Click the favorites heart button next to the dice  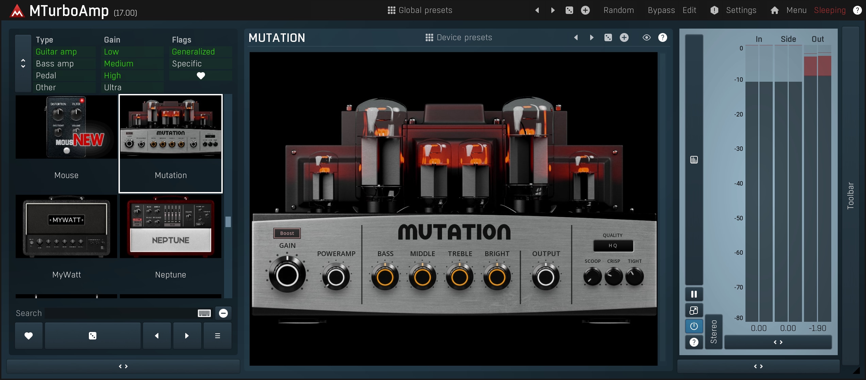pyautogui.click(x=29, y=336)
